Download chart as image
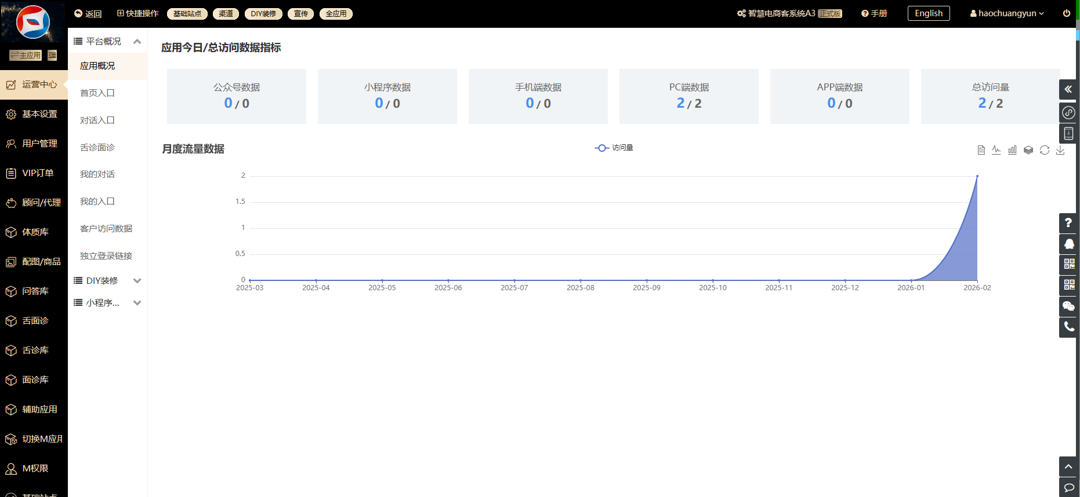The width and height of the screenshot is (1080, 497). 1060,150
